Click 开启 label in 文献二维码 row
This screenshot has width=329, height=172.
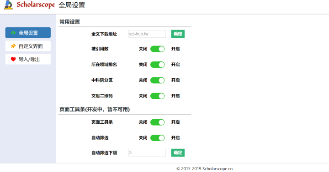pyautogui.click(x=175, y=96)
